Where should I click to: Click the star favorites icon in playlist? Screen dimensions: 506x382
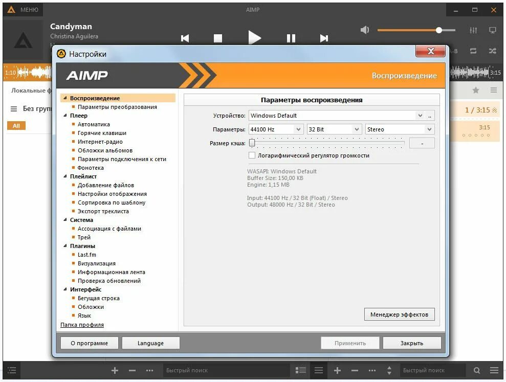pyautogui.click(x=476, y=91)
